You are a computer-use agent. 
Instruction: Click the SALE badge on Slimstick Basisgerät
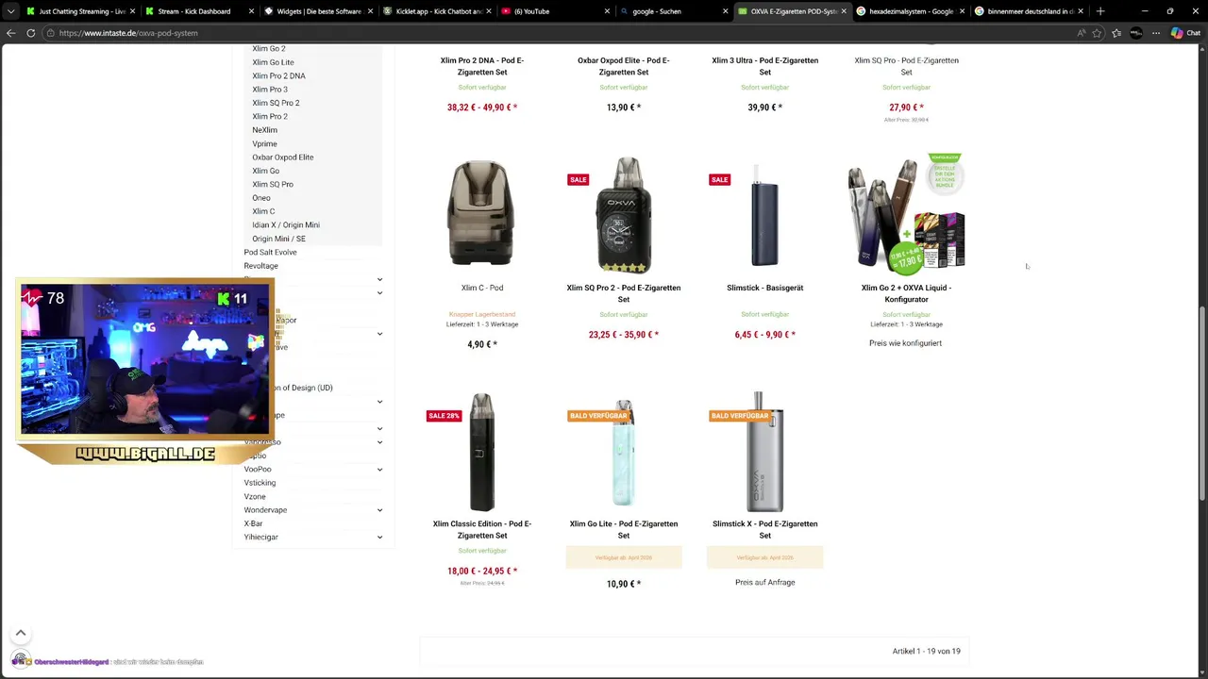[719, 179]
